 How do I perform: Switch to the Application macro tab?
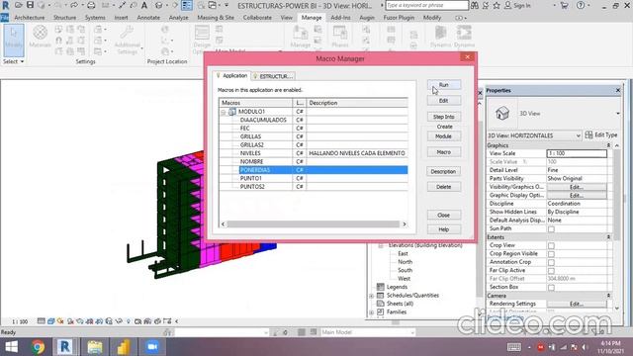tap(231, 76)
